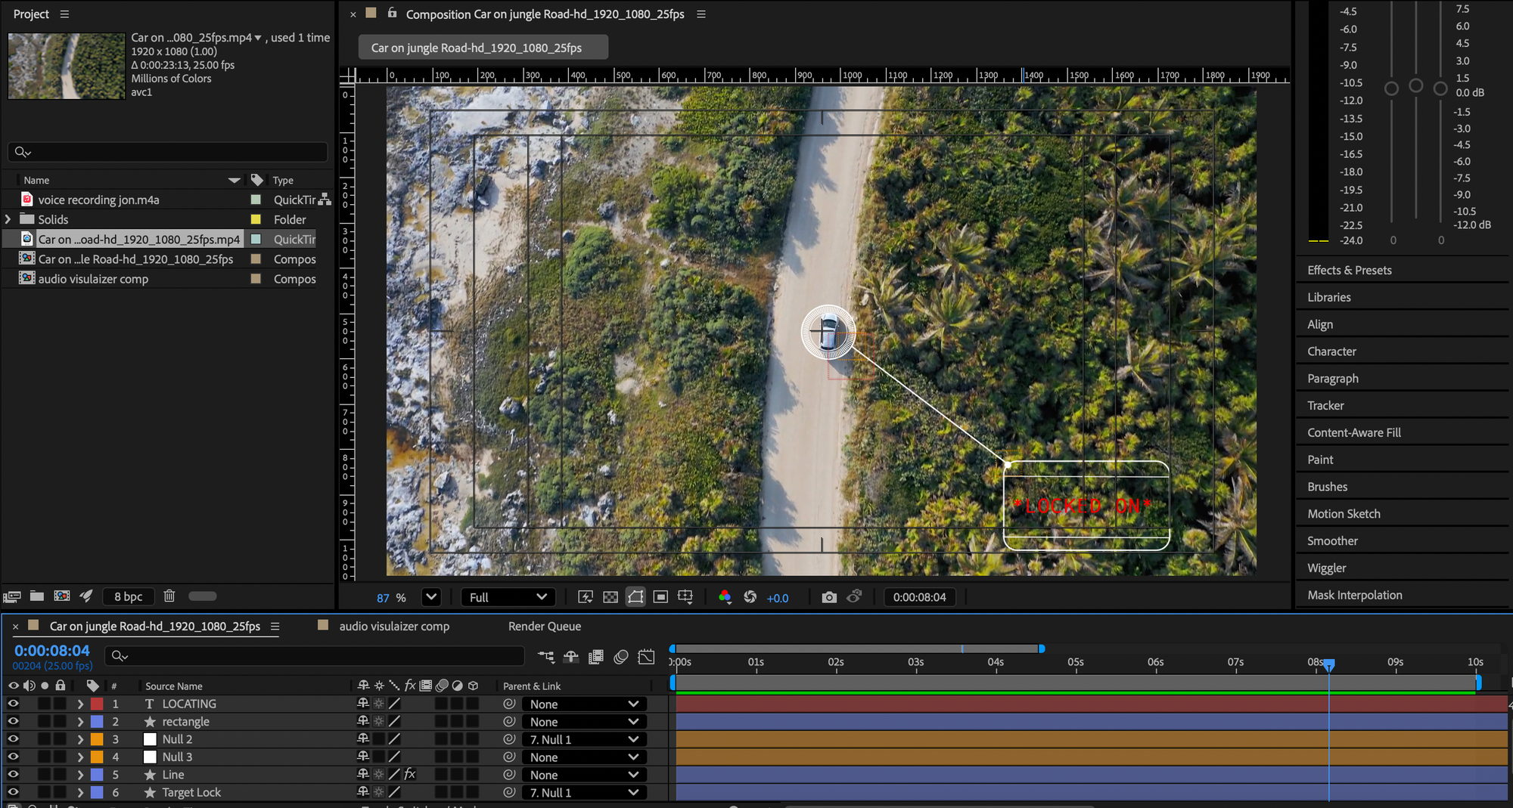Screen dimensions: 1513x808
Task: Toggle the fx switch on Line layer
Action: [410, 774]
